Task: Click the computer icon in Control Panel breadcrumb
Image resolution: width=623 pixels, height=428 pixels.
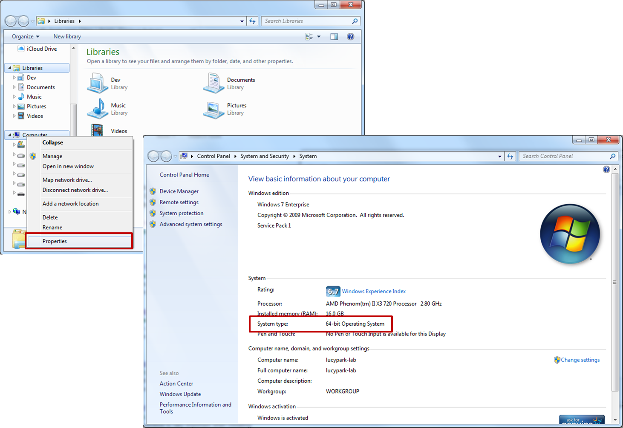Action: coord(184,156)
